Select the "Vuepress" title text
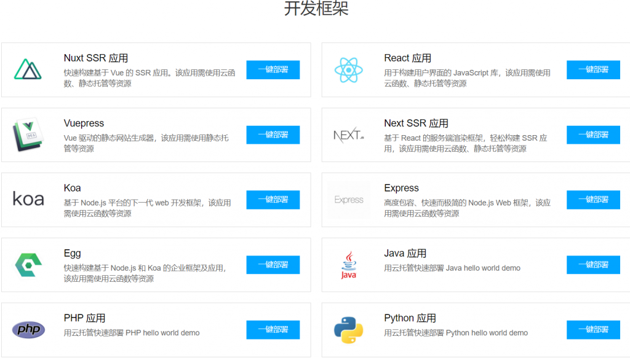Screen dimensions: 630x358 click(x=84, y=123)
